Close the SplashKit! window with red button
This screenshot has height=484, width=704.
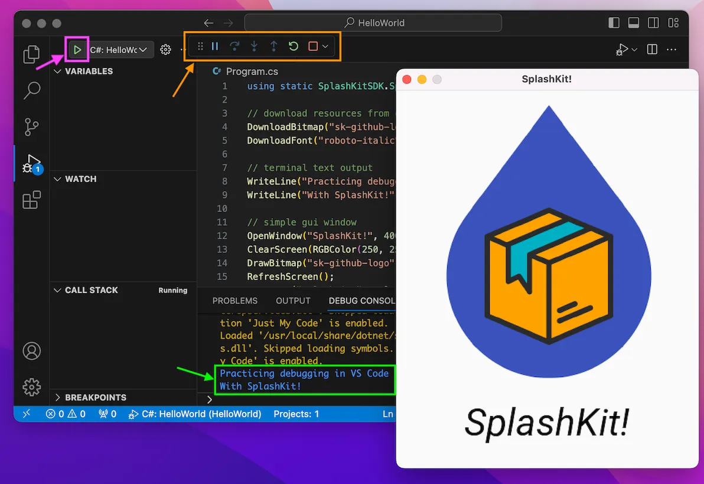(x=408, y=80)
